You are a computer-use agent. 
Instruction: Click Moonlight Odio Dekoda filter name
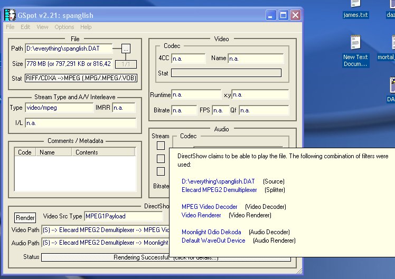click(x=211, y=232)
